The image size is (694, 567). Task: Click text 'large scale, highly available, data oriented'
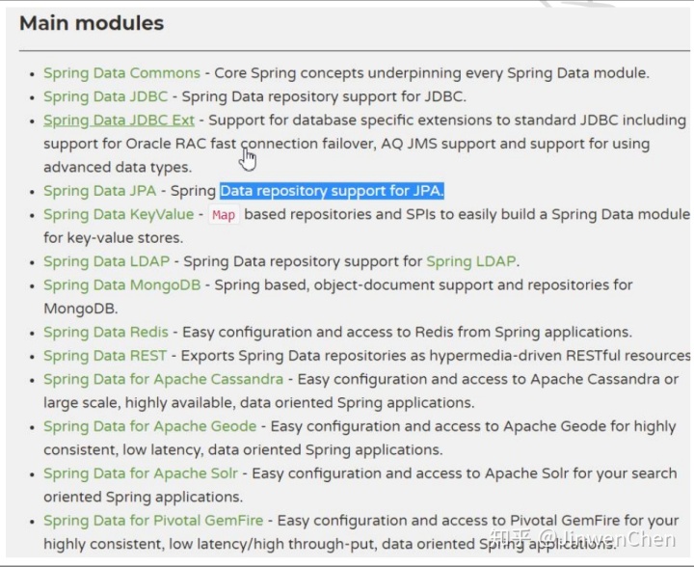(188, 403)
